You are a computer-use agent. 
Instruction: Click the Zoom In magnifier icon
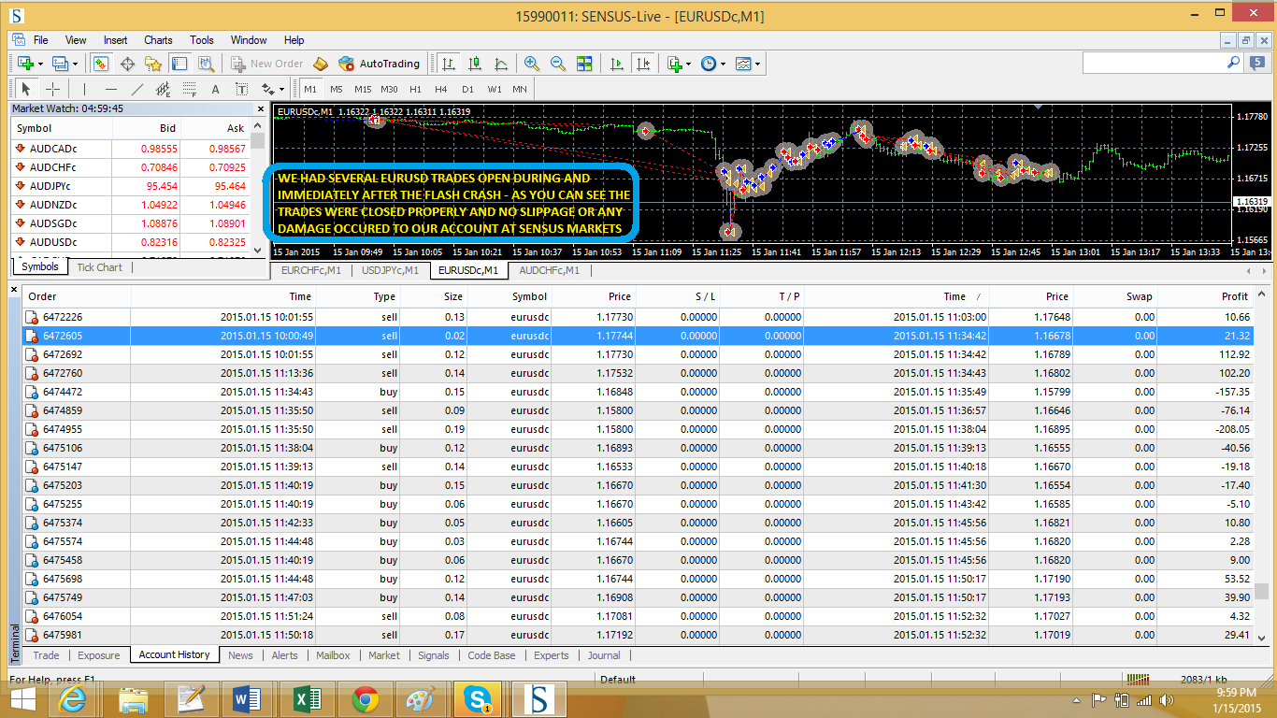532,64
